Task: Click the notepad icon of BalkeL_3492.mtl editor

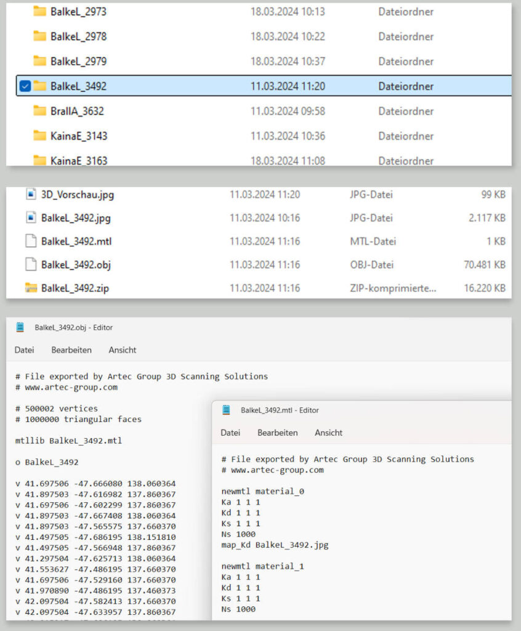Action: [226, 410]
